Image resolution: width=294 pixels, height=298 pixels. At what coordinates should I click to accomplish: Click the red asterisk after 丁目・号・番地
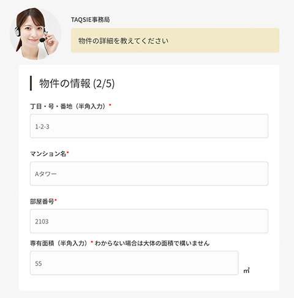(x=110, y=105)
